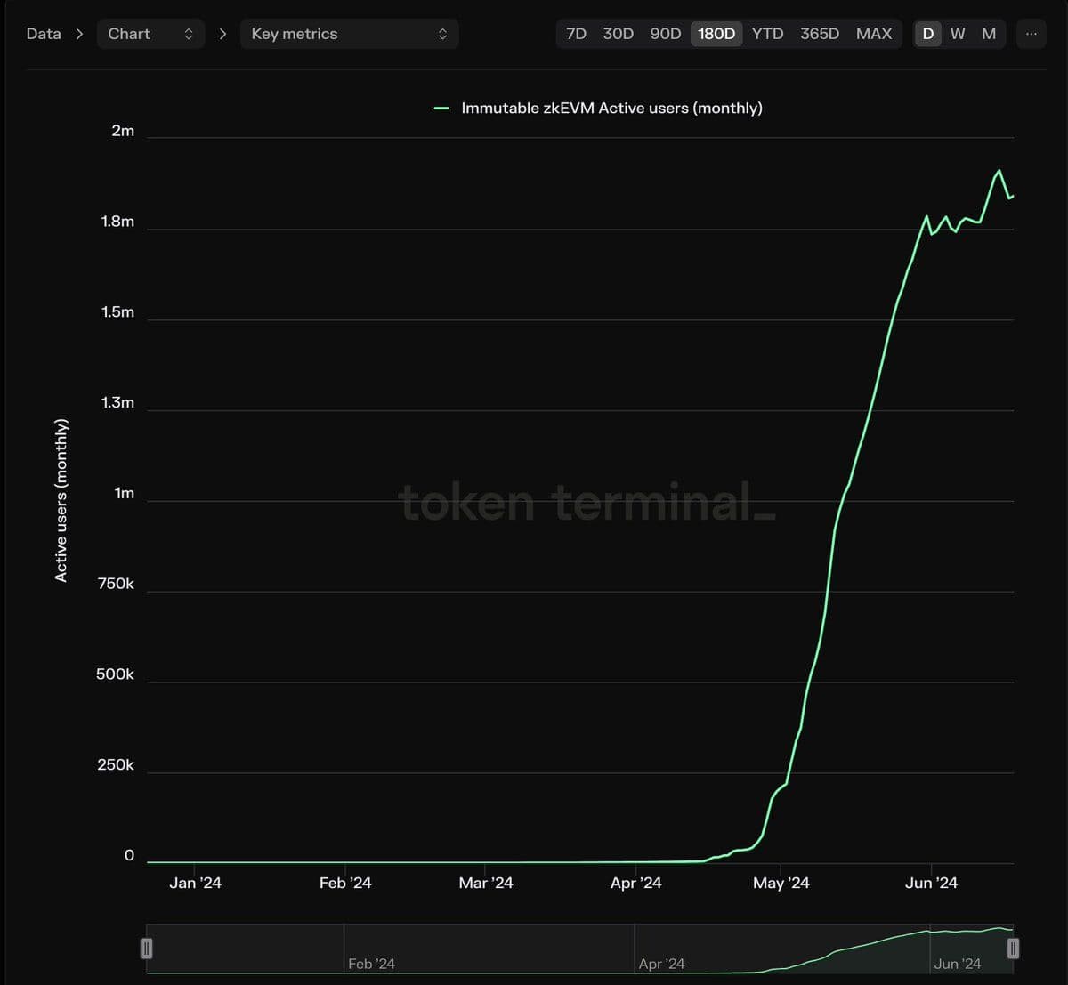Click the breadcrumb chevron after Chart
The width and height of the screenshot is (1068, 985).
click(x=222, y=34)
